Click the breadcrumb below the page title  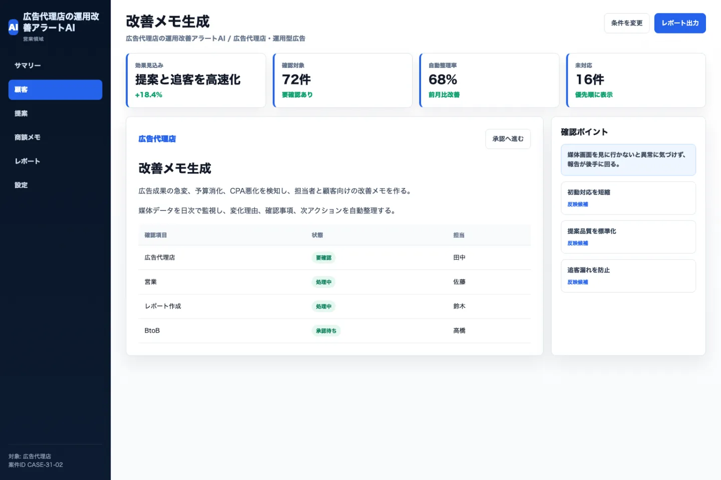(215, 38)
